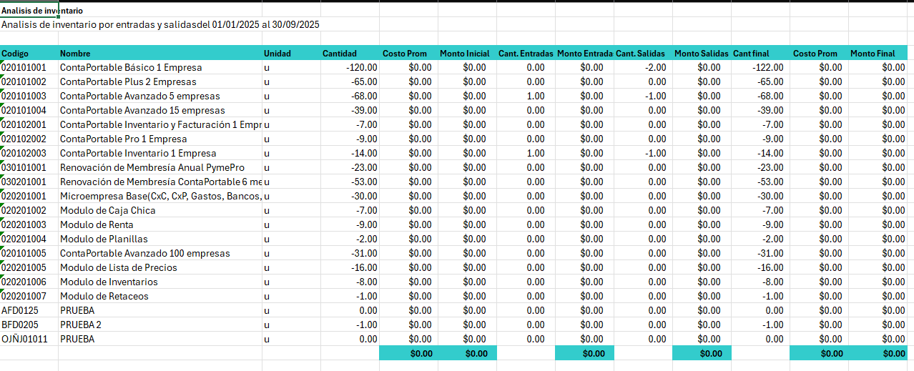Select the Monto Salidas header cell
Viewport: 914px width, 371px height.
coord(702,53)
